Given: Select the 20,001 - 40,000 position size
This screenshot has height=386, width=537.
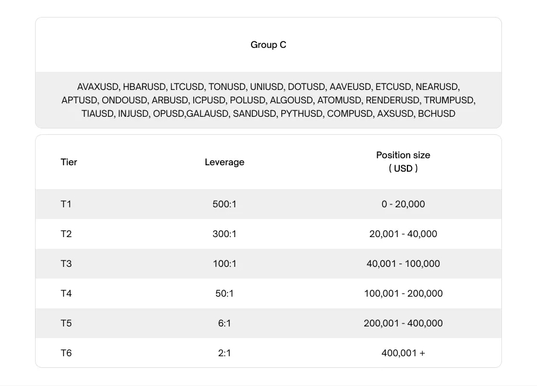Looking at the screenshot, I should click(x=403, y=234).
